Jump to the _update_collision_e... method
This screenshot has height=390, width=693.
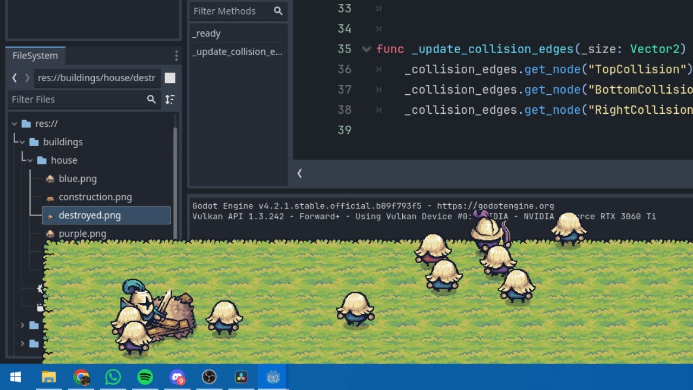click(237, 52)
